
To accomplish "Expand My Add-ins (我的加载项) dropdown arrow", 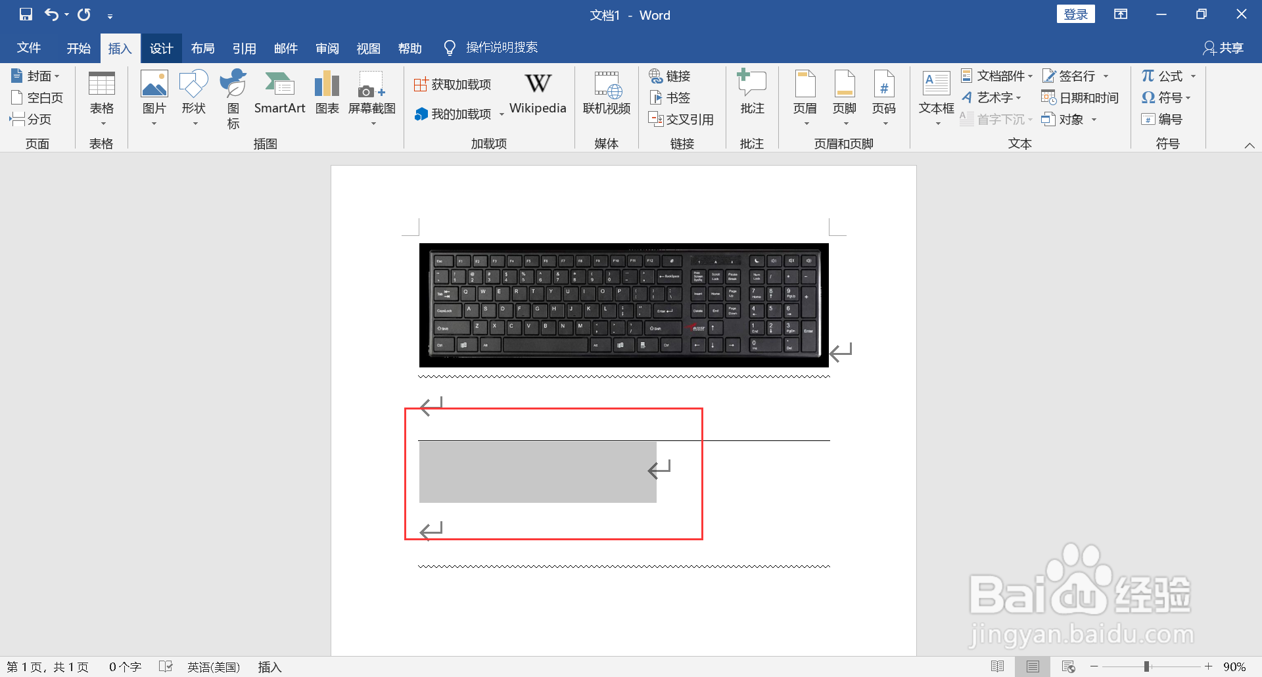I will [x=502, y=114].
